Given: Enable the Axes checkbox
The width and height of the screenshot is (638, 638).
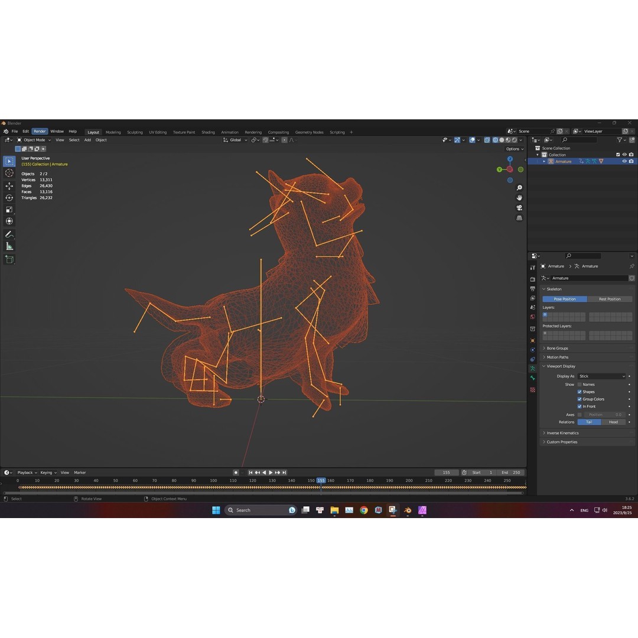Looking at the screenshot, I should point(580,415).
